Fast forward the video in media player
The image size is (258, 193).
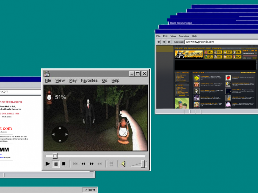pos(92,164)
